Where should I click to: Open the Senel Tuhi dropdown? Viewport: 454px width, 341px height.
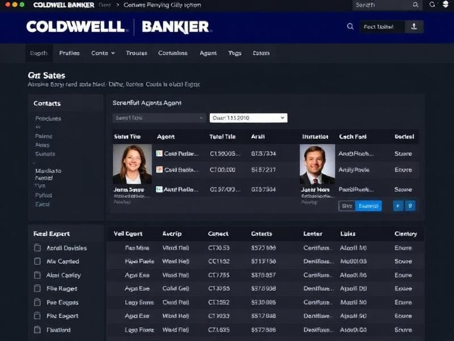159,118
